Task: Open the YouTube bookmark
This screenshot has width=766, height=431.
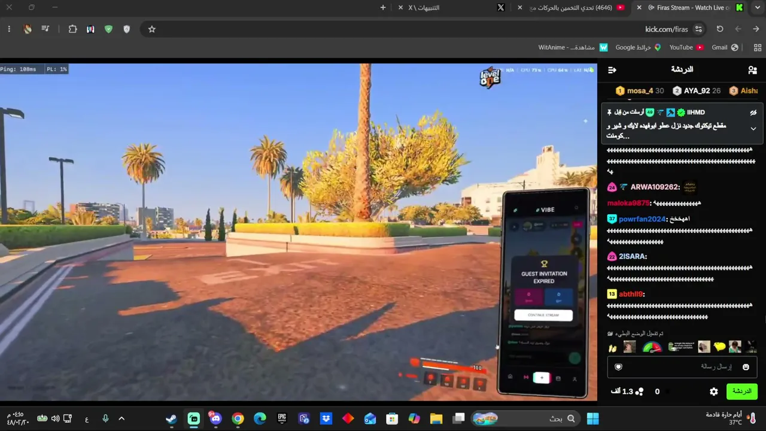Action: [686, 47]
